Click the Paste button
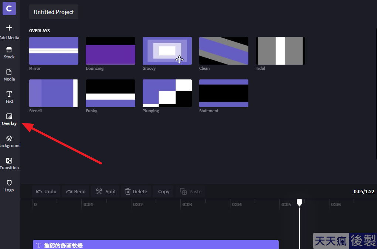Image resolution: width=377 pixels, height=249 pixels. tap(190, 192)
